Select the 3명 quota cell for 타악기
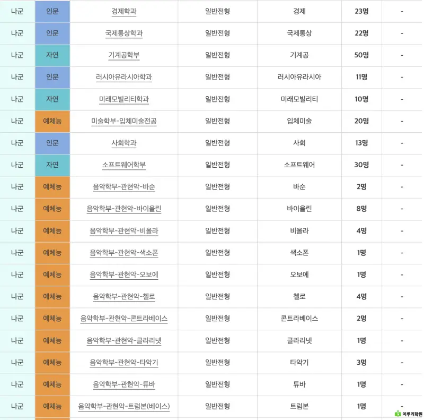 tap(361, 363)
